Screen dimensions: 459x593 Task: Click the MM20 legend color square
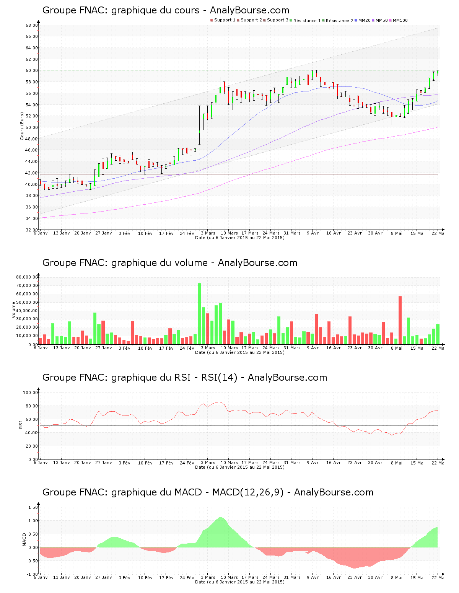(x=356, y=20)
